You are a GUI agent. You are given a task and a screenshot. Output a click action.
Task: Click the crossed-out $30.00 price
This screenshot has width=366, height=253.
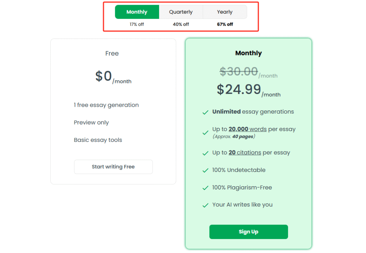[x=239, y=71]
